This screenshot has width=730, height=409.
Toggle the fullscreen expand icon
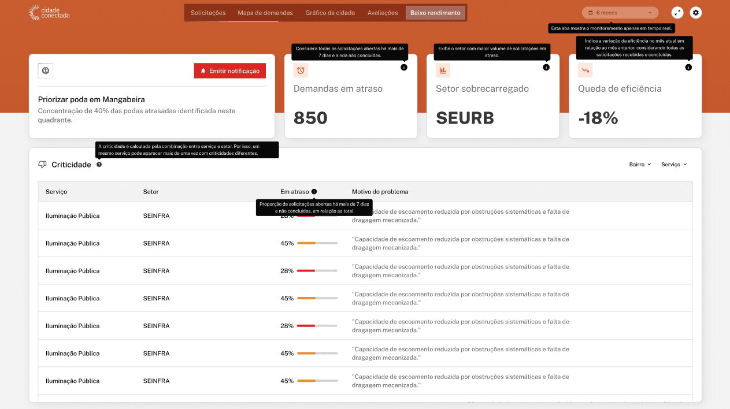(677, 13)
